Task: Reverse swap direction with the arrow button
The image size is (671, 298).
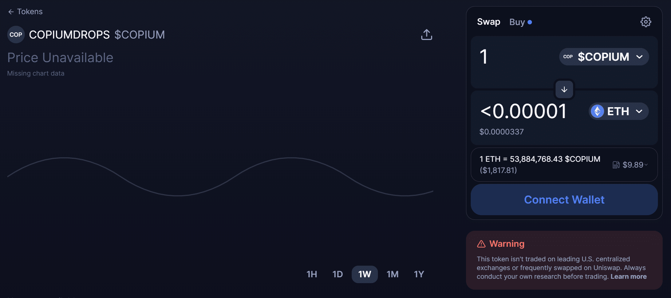Action: (x=564, y=89)
